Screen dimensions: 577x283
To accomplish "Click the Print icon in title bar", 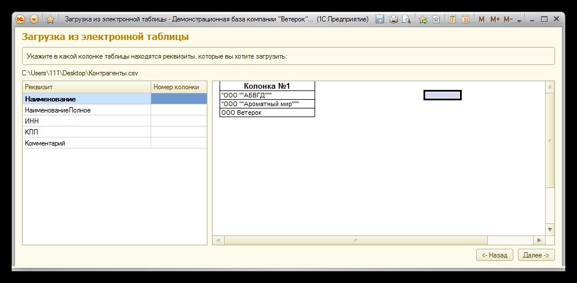I will click(x=394, y=19).
